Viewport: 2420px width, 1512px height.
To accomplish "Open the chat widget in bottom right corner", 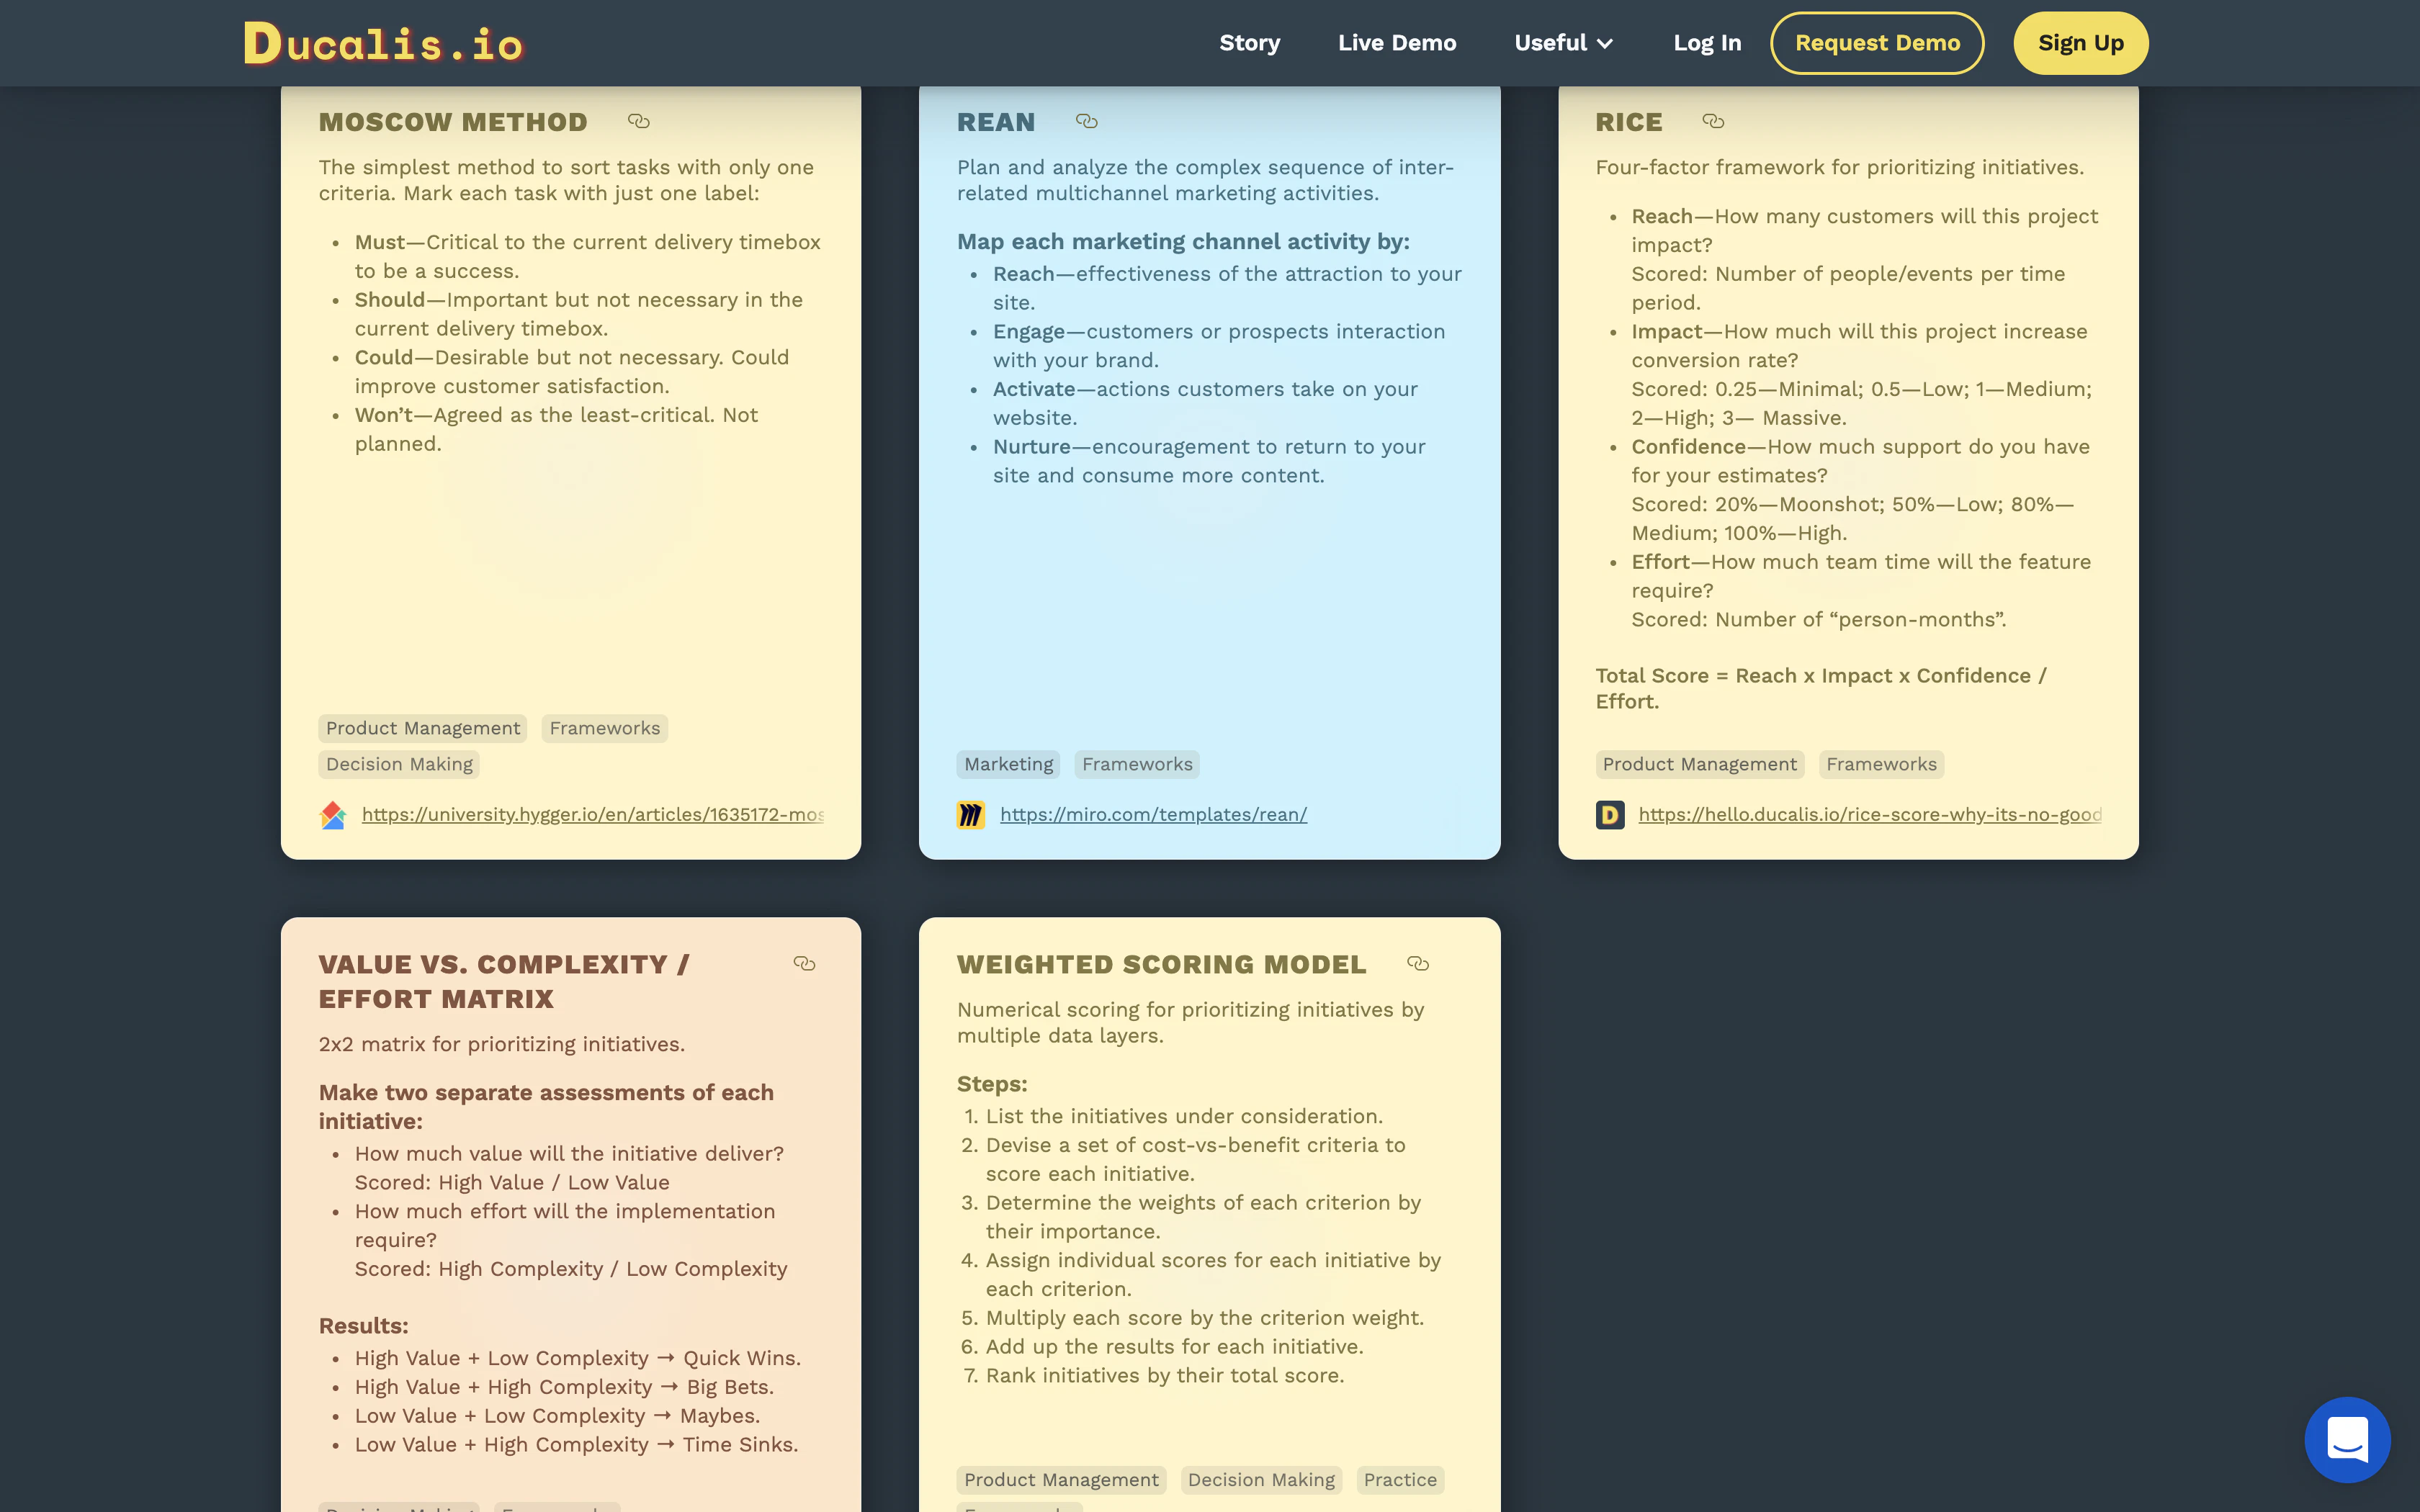I will pos(2347,1439).
